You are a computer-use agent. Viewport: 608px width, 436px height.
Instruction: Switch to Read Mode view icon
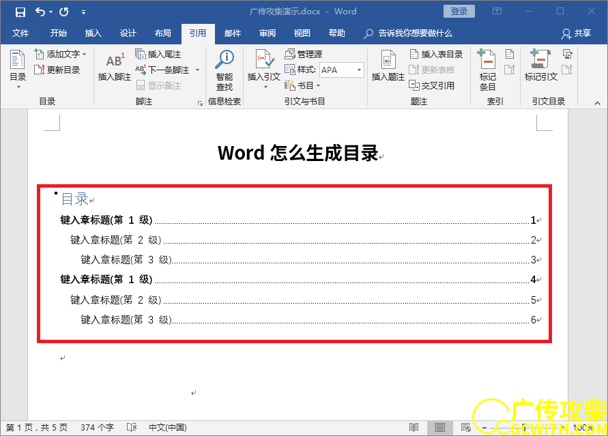pyautogui.click(x=414, y=428)
